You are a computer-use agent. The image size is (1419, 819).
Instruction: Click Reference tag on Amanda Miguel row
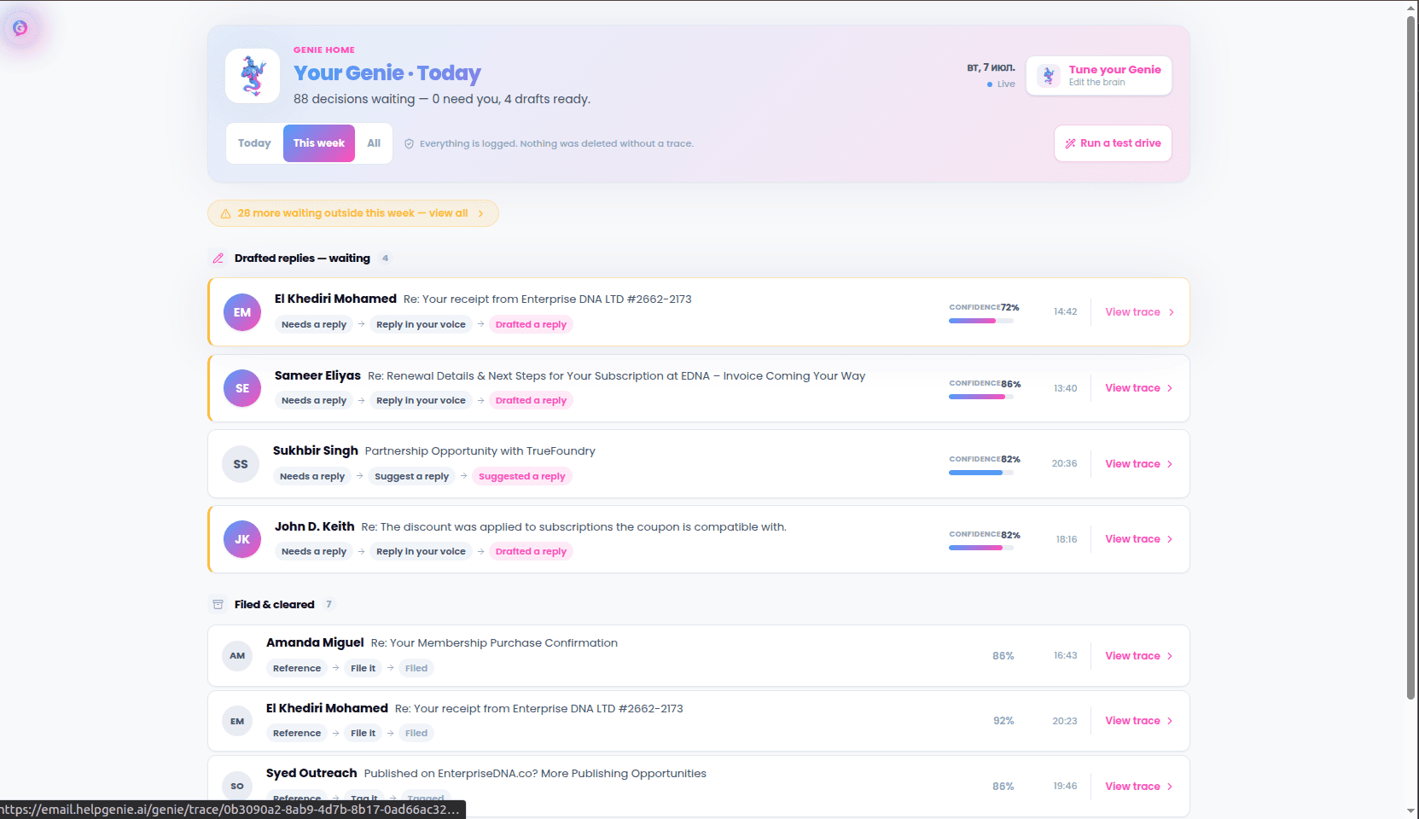coord(297,669)
